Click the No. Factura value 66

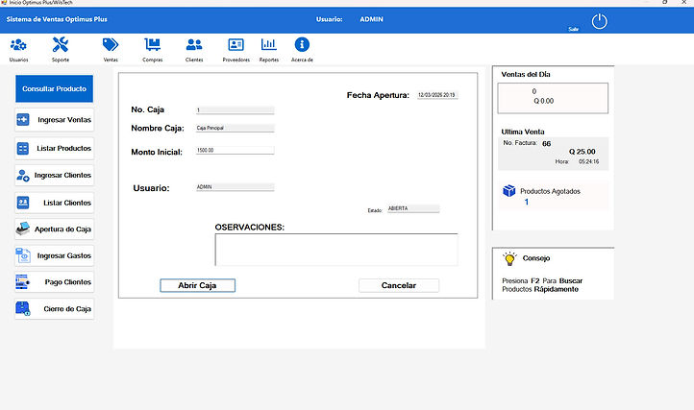coord(547,144)
